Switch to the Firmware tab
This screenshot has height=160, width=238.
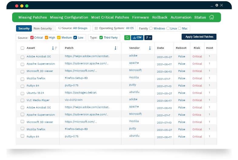141,17
